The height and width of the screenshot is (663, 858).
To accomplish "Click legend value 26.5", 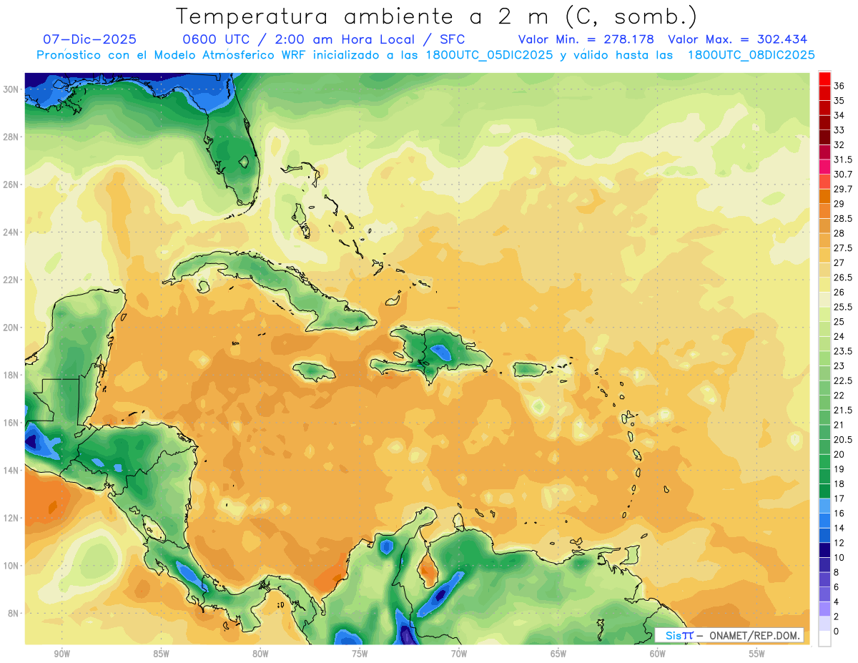I will (843, 278).
